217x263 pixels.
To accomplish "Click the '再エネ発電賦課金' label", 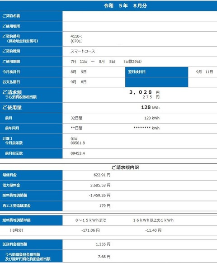I will point(16,206).
